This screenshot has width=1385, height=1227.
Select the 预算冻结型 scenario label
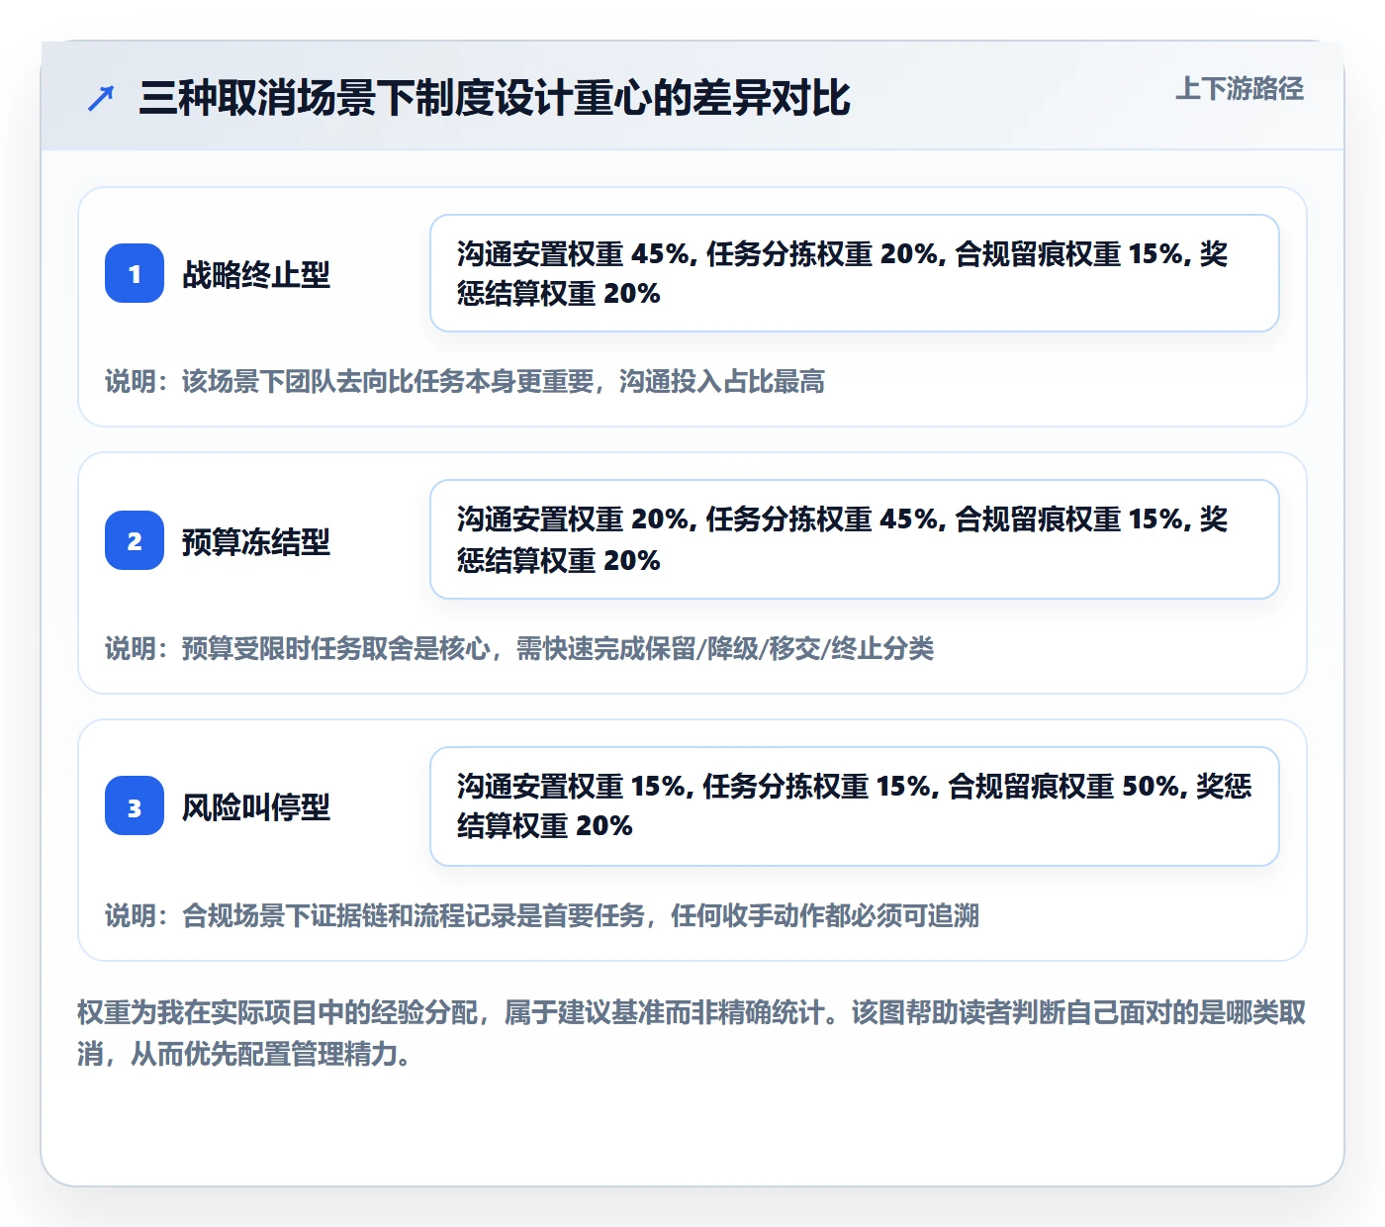[x=256, y=541]
